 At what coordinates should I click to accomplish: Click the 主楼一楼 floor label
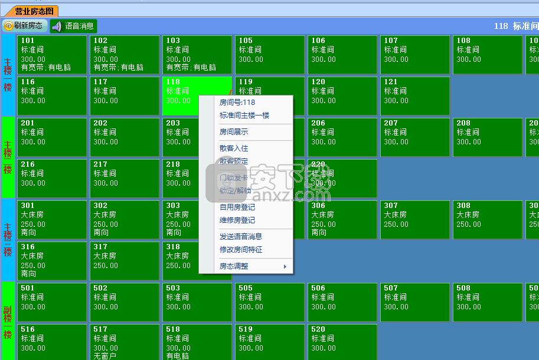pyautogui.click(x=8, y=75)
